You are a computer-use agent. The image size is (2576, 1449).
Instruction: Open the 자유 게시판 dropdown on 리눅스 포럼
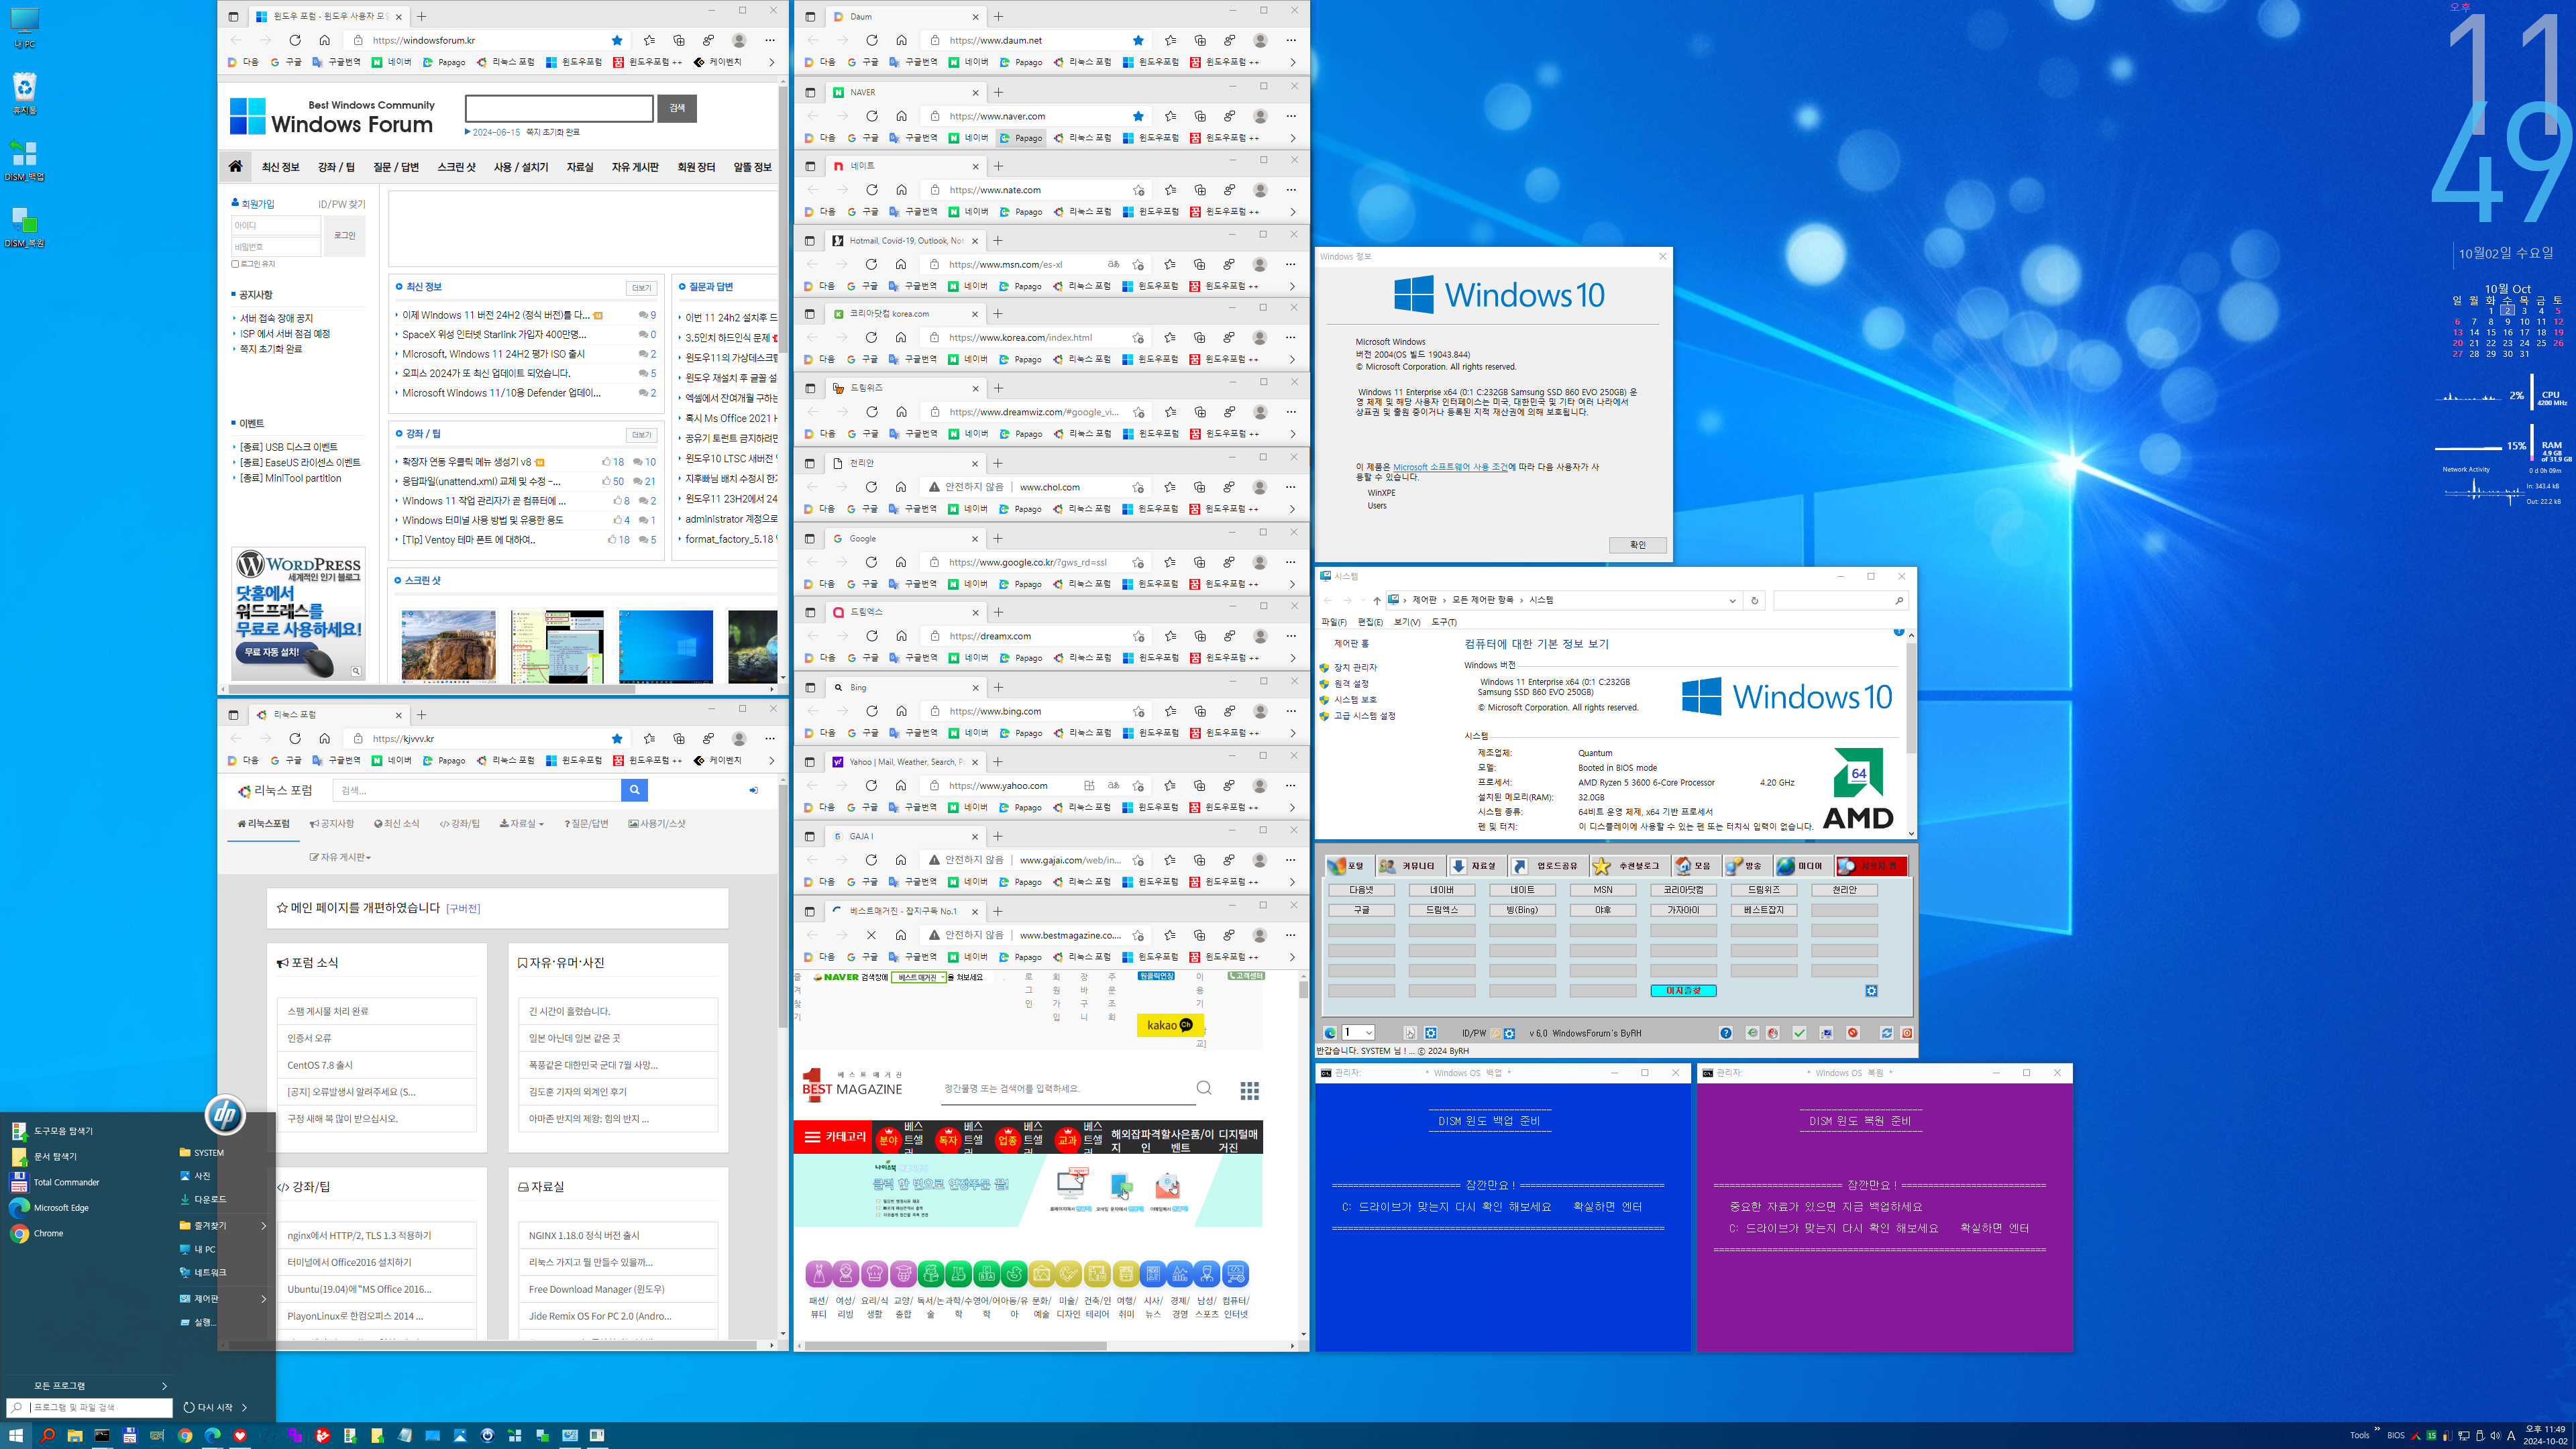[x=340, y=857]
